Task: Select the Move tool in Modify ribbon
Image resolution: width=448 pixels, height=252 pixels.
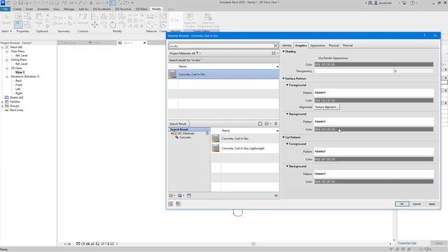Action: tap(94, 25)
